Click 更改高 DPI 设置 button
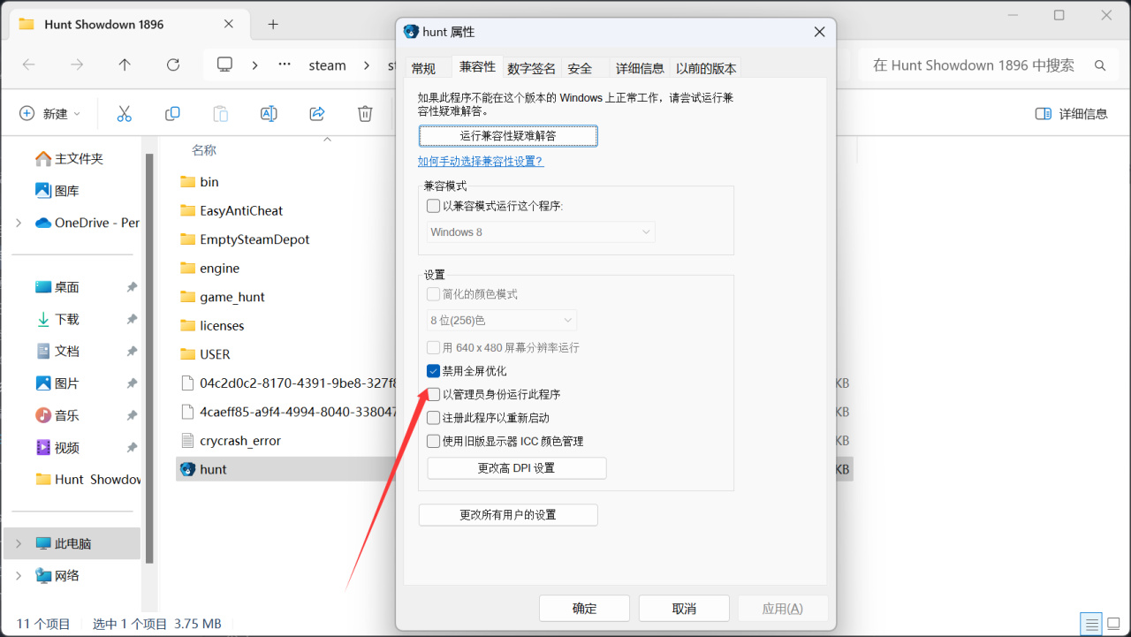The height and width of the screenshot is (637, 1131). [x=517, y=468]
